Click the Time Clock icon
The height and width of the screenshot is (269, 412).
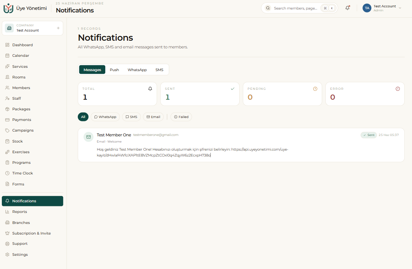[7, 173]
